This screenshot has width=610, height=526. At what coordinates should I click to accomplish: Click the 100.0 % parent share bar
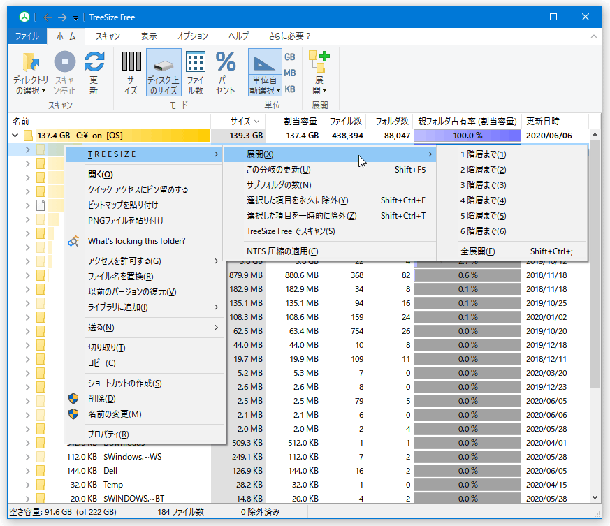coord(467,136)
